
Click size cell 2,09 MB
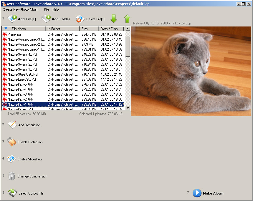87,44
